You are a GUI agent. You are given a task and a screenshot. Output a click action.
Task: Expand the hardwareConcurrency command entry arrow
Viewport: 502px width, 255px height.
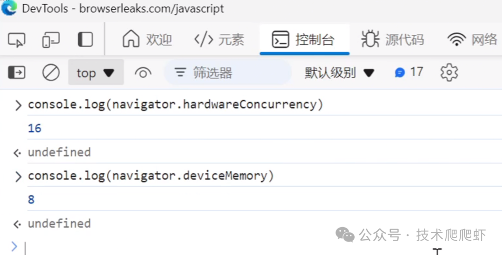[18, 105]
